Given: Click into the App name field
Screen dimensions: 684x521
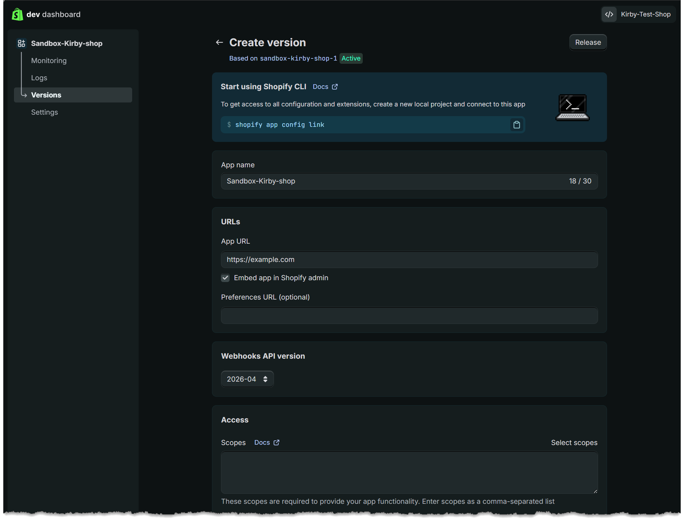Looking at the screenshot, I should (409, 181).
